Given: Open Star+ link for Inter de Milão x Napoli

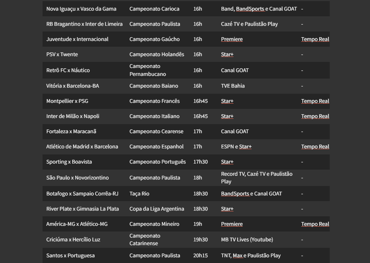Looking at the screenshot, I should 227,117.
